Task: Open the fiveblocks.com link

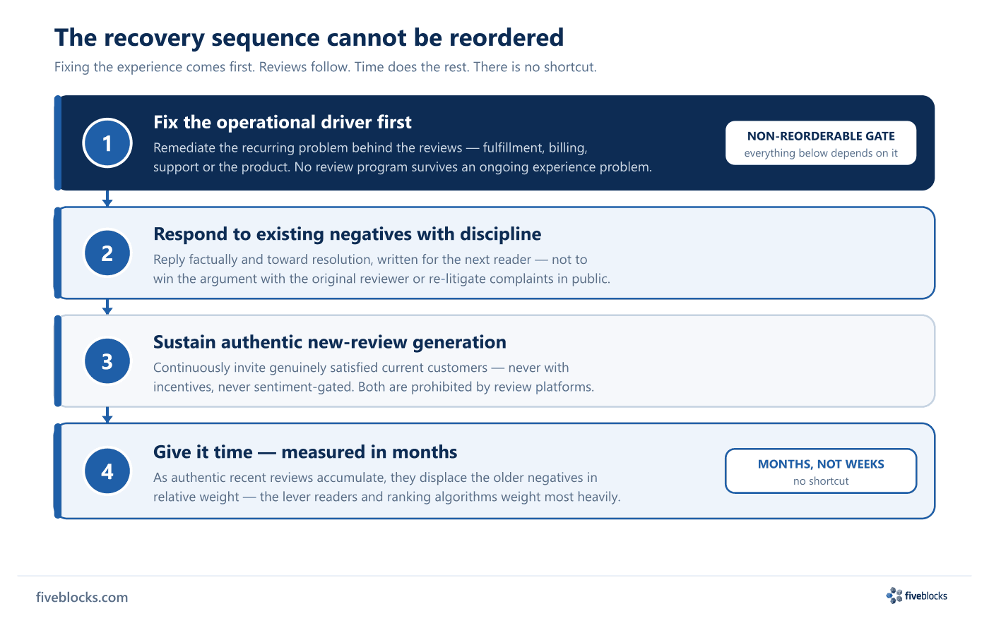Action: click(x=82, y=597)
